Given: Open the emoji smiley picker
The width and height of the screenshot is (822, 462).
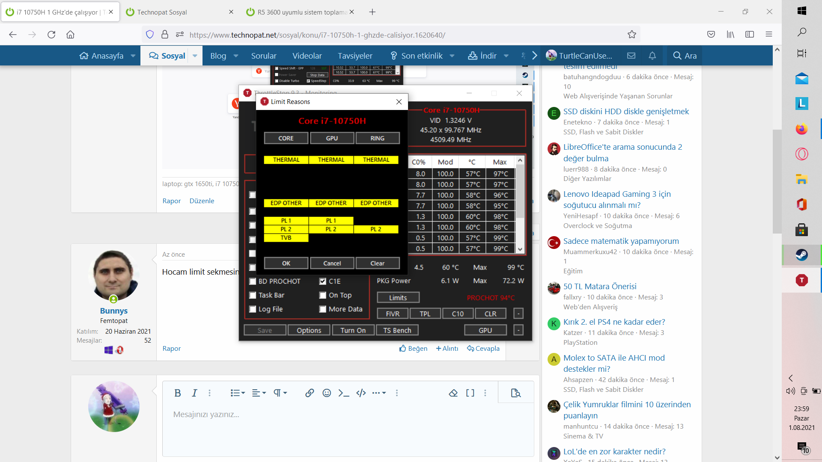Looking at the screenshot, I should (x=327, y=393).
